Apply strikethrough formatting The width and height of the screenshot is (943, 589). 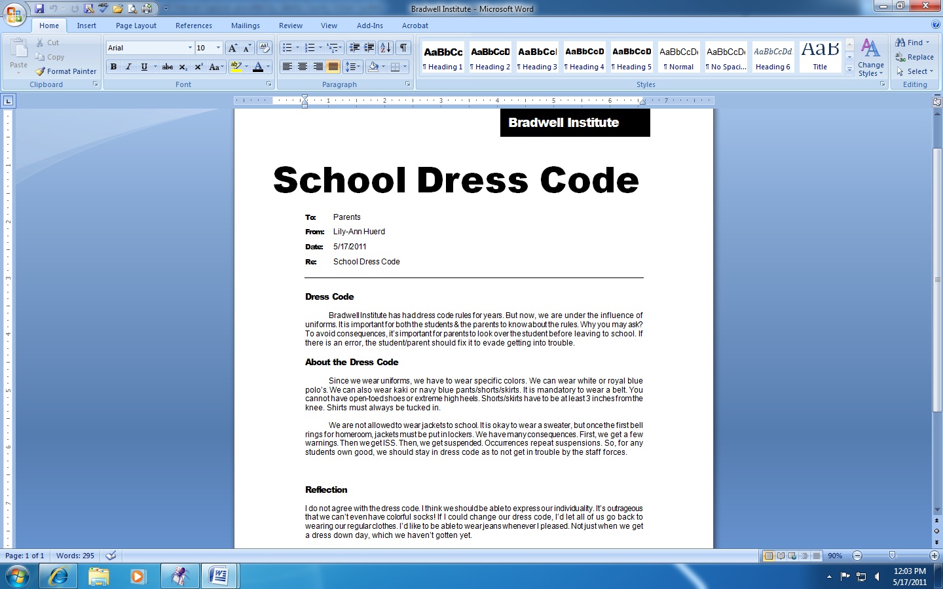pos(168,67)
